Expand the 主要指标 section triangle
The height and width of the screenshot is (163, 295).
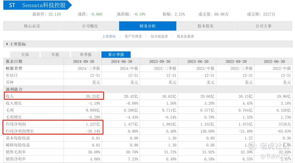point(7,44)
